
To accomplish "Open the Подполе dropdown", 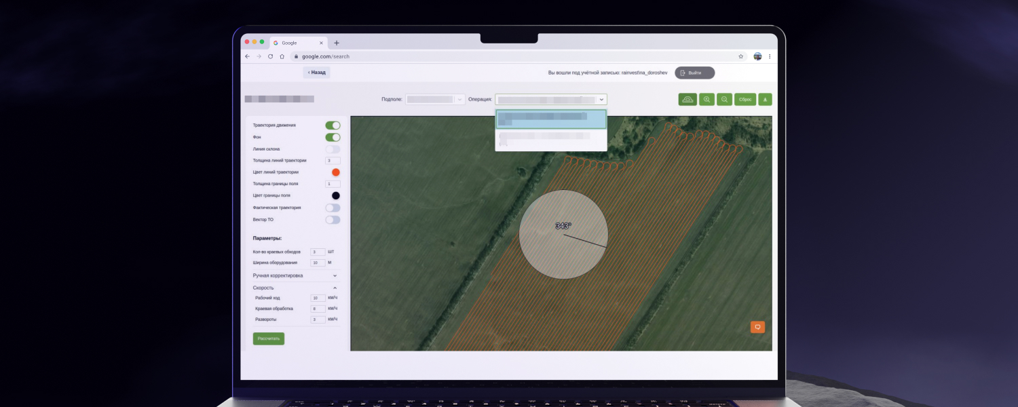I will click(x=435, y=99).
